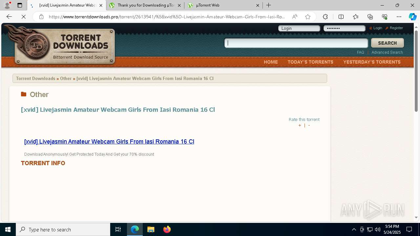Click the Login username field
The height and width of the screenshot is (236, 420).
click(x=299, y=28)
